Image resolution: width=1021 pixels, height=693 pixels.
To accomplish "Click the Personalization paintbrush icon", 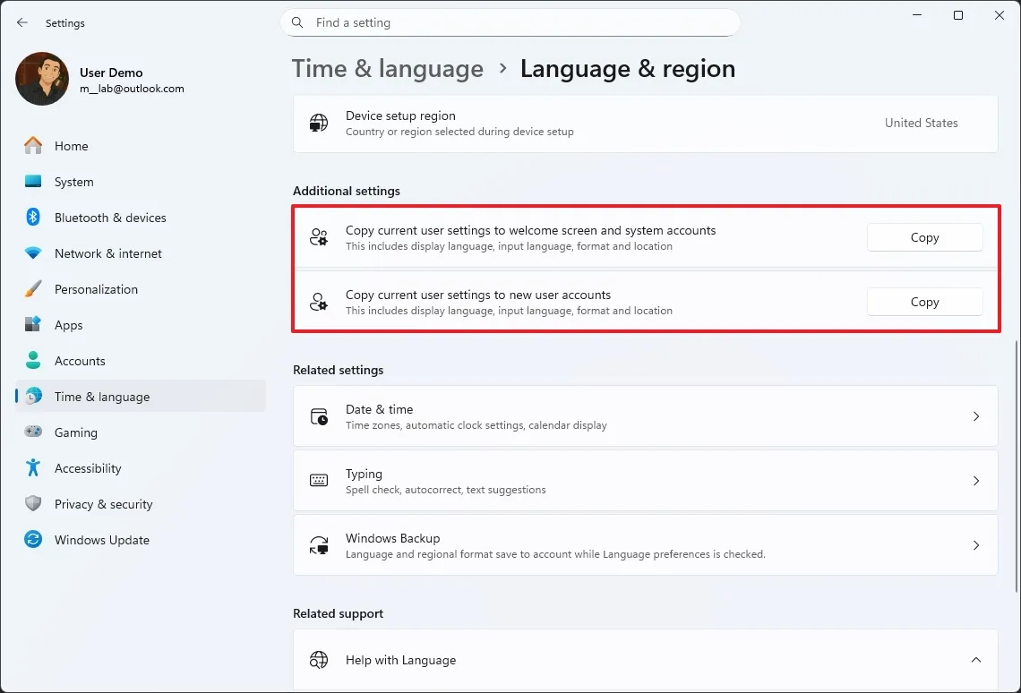I will pos(33,289).
